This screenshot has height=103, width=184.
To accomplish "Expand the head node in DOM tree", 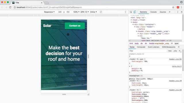I will tap(131, 20).
